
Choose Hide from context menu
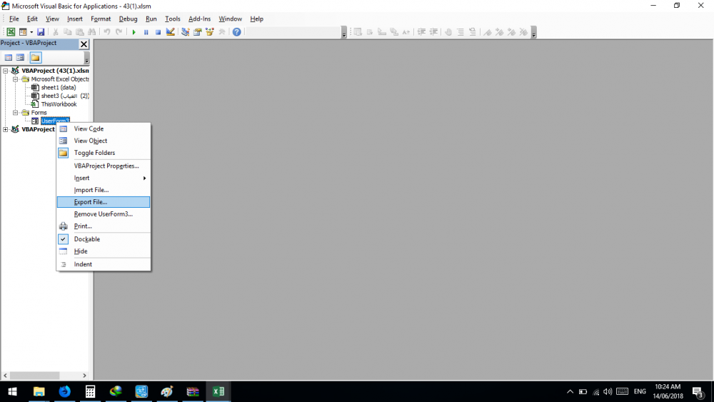104,251
